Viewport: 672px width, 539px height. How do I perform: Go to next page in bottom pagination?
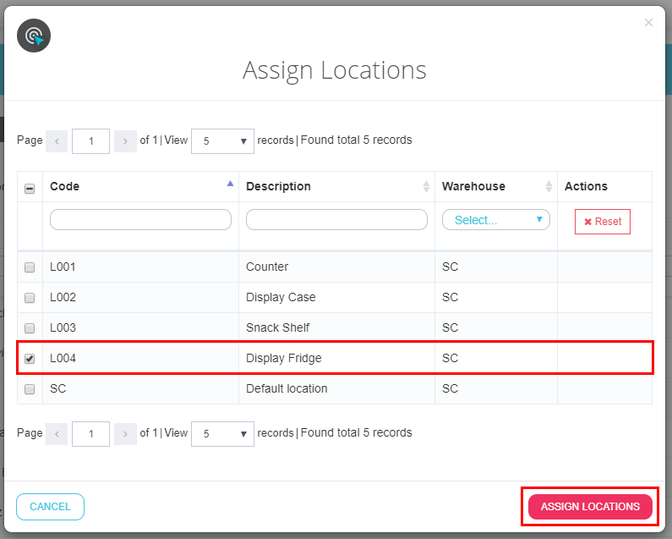[125, 433]
